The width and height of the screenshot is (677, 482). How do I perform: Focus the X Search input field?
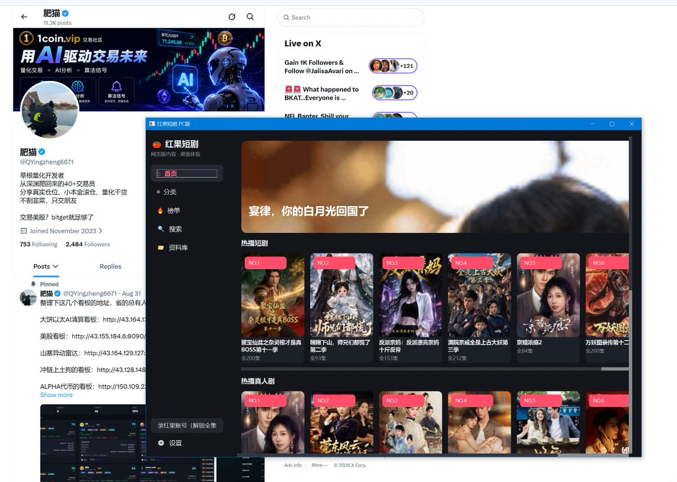coord(350,17)
